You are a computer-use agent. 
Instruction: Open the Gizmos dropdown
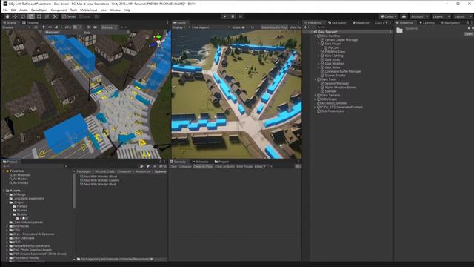(x=109, y=27)
